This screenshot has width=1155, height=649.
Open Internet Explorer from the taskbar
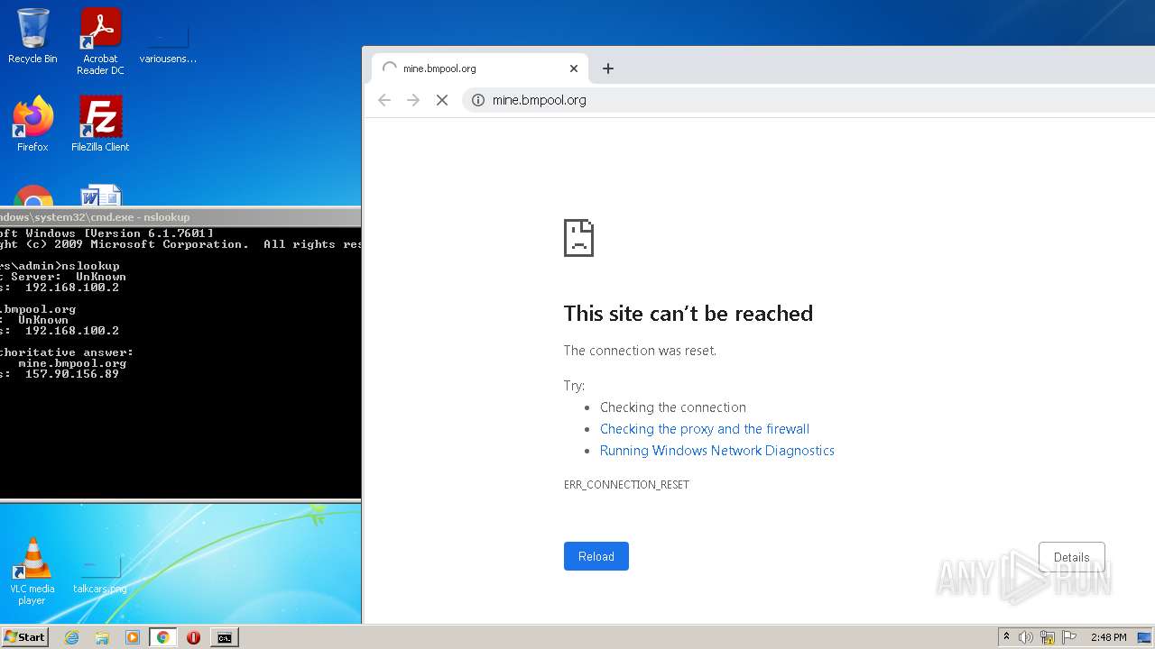pos(71,637)
